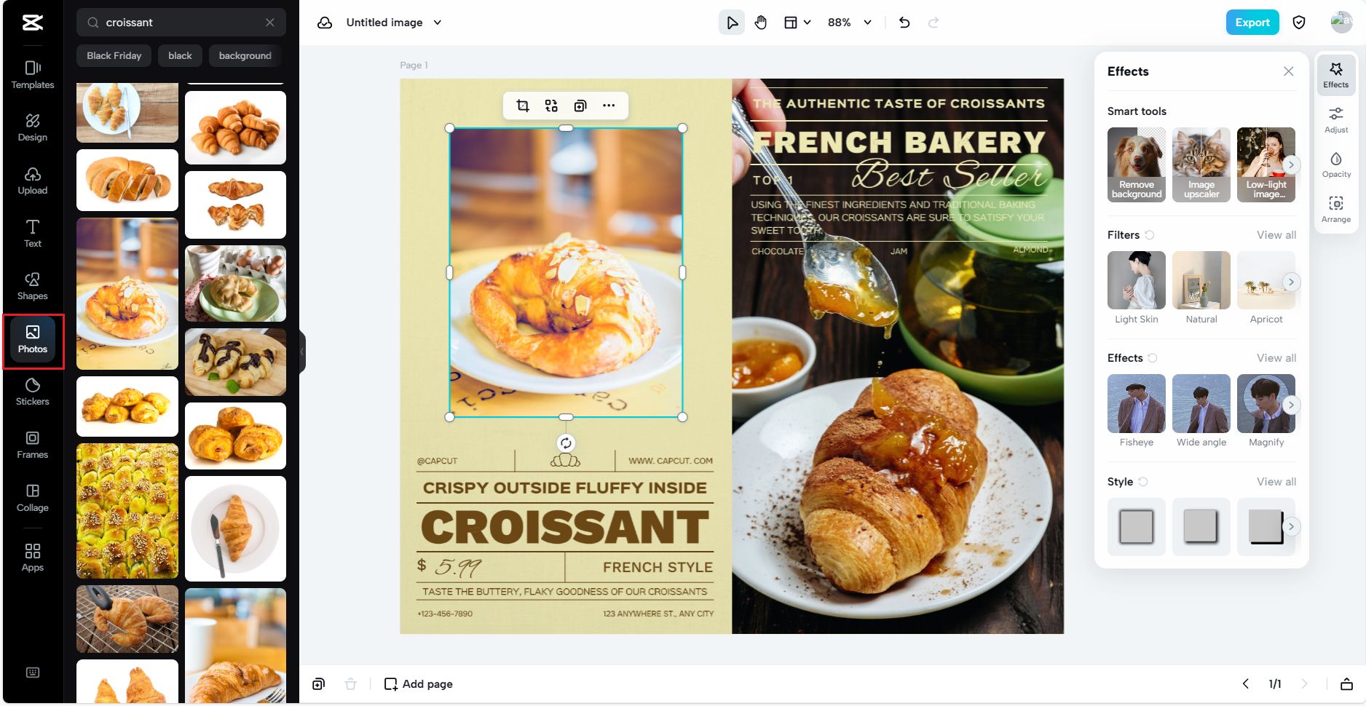Select the hand pan tool
This screenshot has width=1366, height=706.
click(x=761, y=23)
